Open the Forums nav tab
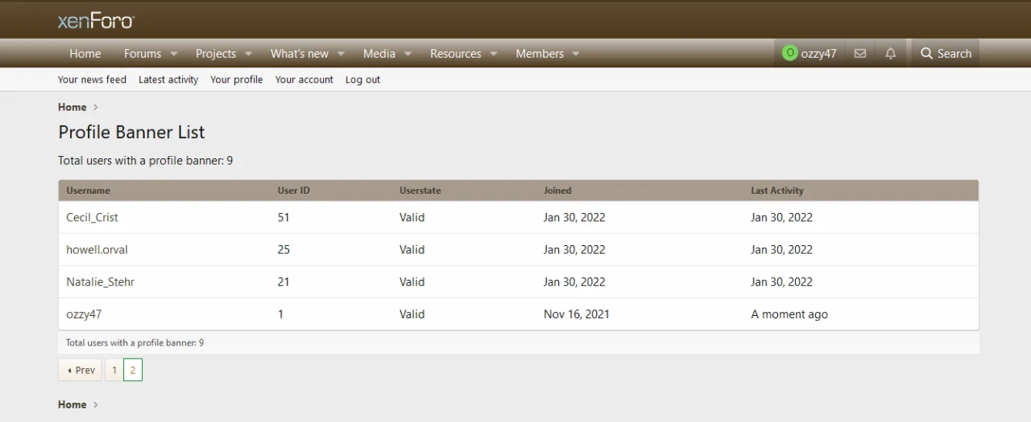 tap(143, 54)
